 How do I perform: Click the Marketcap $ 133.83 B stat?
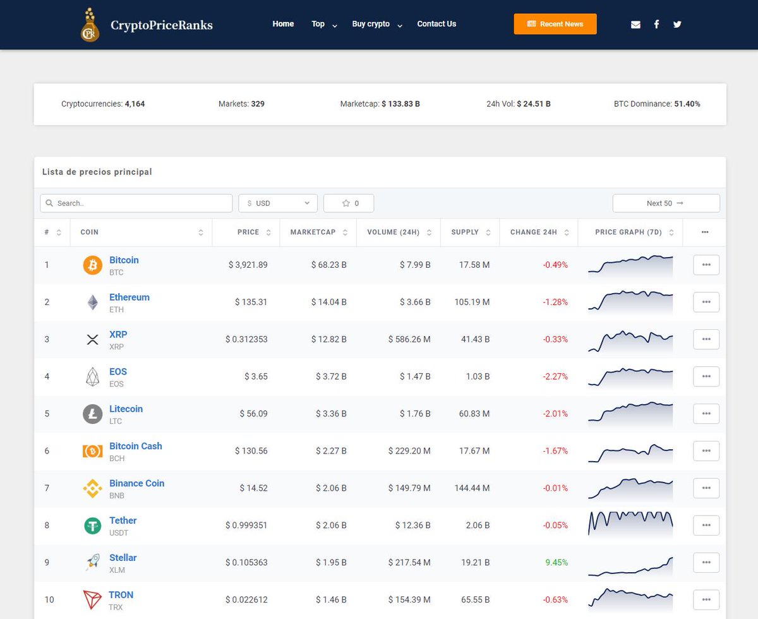tap(380, 104)
